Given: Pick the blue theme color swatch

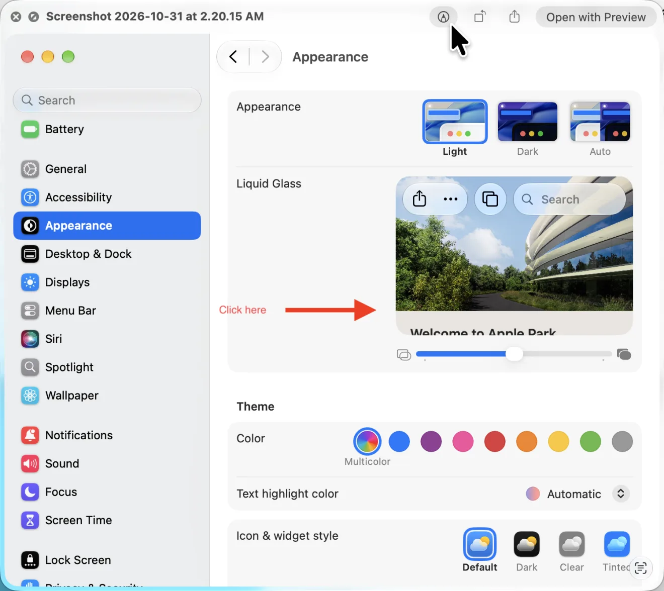Looking at the screenshot, I should (x=399, y=442).
